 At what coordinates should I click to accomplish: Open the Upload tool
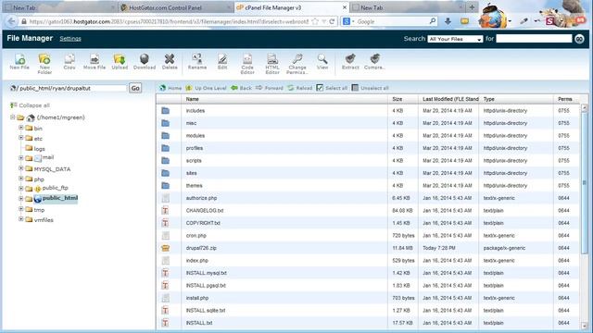(120, 62)
